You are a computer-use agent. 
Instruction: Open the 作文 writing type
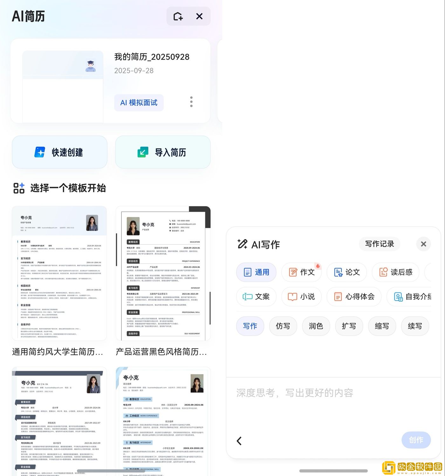point(301,272)
